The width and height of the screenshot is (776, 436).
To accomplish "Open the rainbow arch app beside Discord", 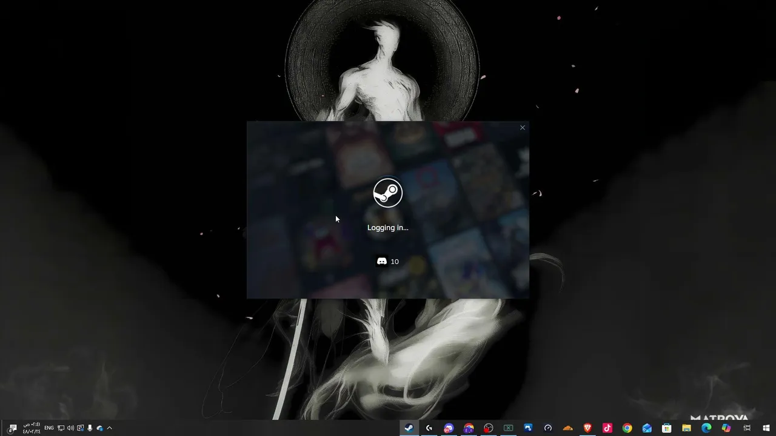I will tap(469, 428).
